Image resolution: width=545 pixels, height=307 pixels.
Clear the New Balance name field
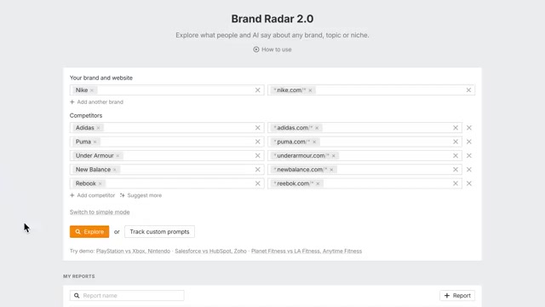(257, 170)
